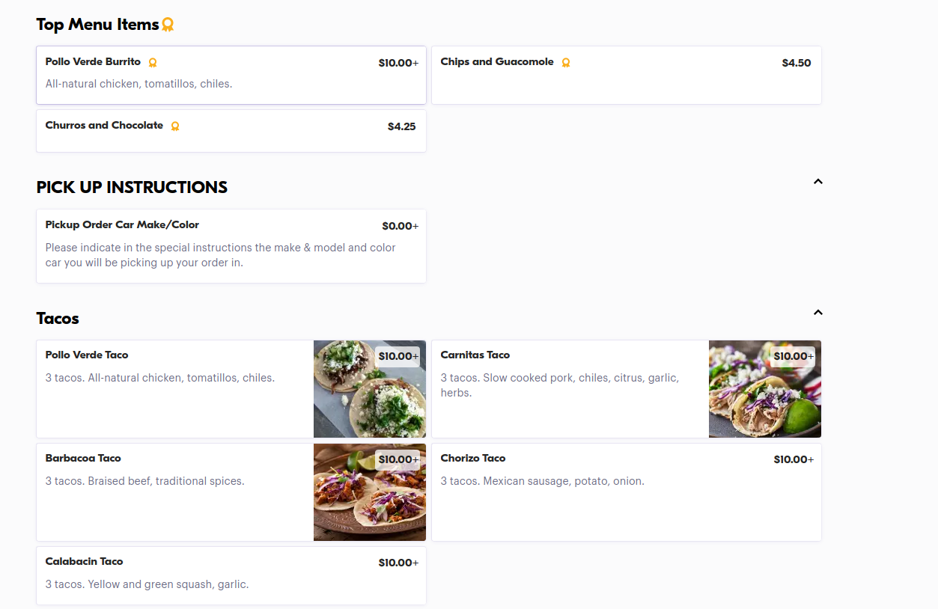Select Chips and Guacomole menu item

click(497, 62)
